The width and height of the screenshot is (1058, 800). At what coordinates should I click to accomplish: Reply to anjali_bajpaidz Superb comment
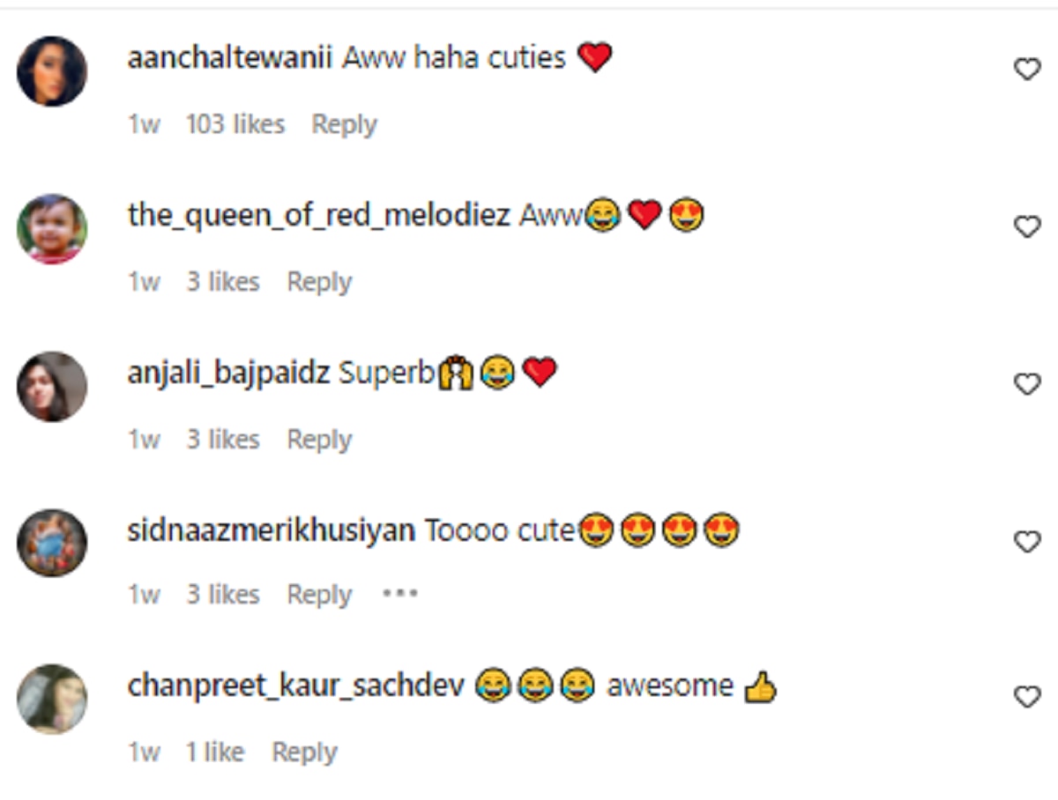click(x=319, y=440)
